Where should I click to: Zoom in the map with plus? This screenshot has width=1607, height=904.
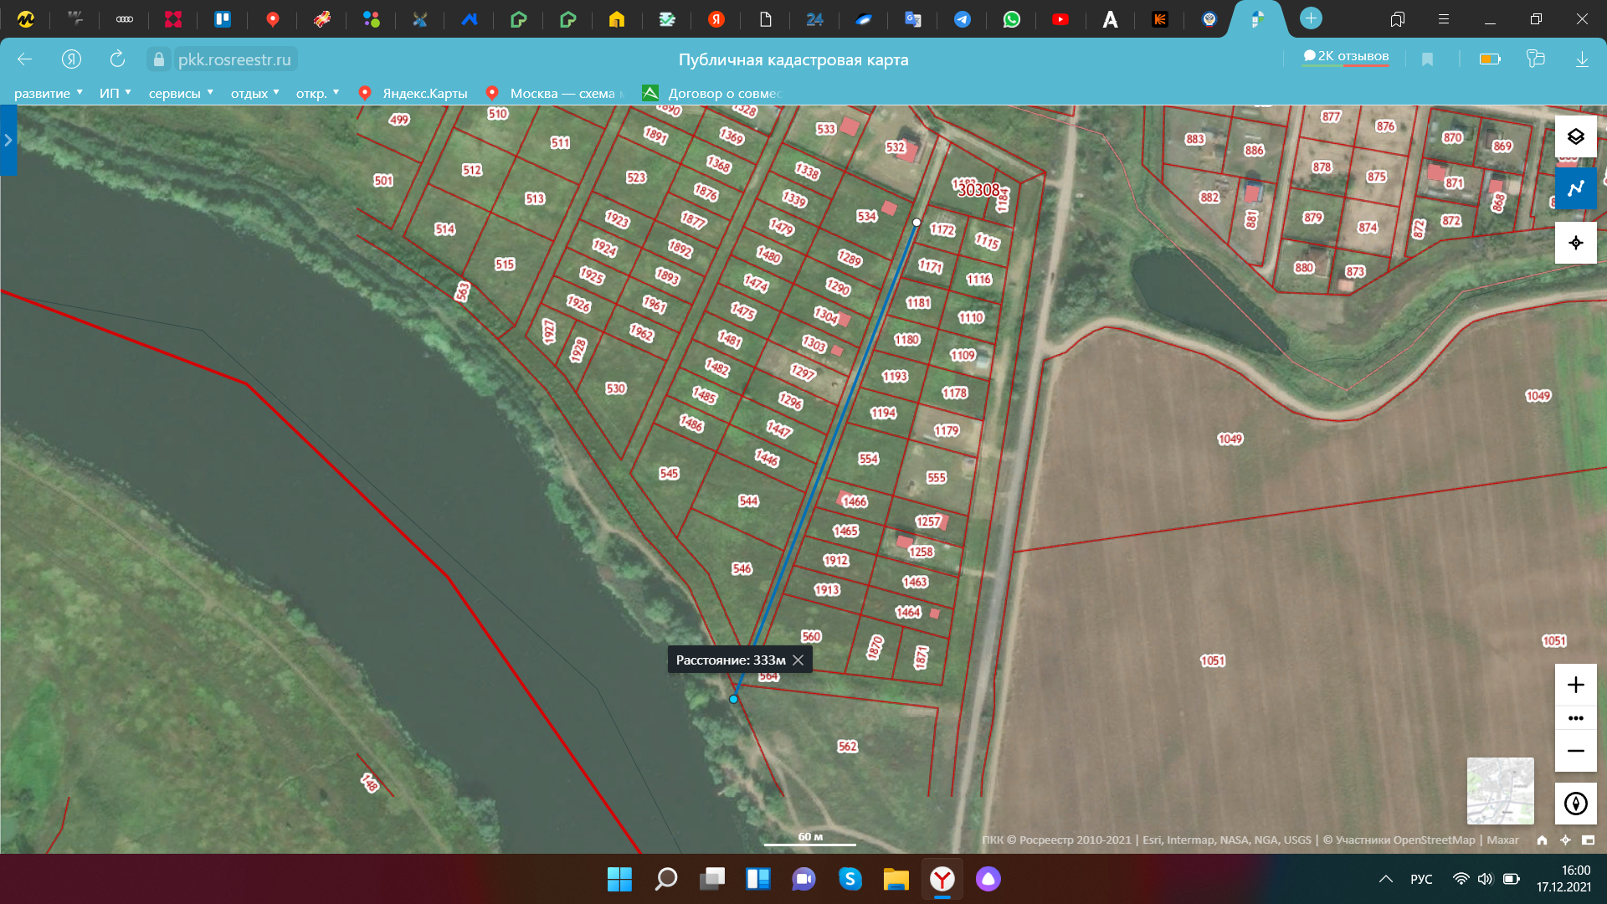(x=1575, y=685)
